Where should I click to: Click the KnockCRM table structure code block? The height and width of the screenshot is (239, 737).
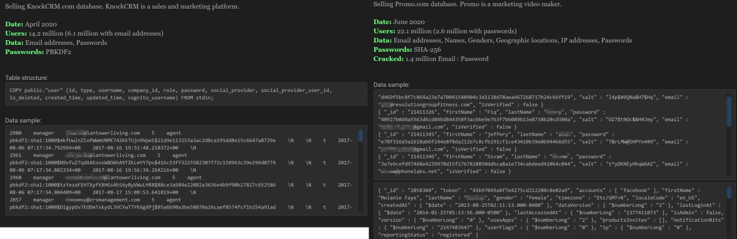185,94
